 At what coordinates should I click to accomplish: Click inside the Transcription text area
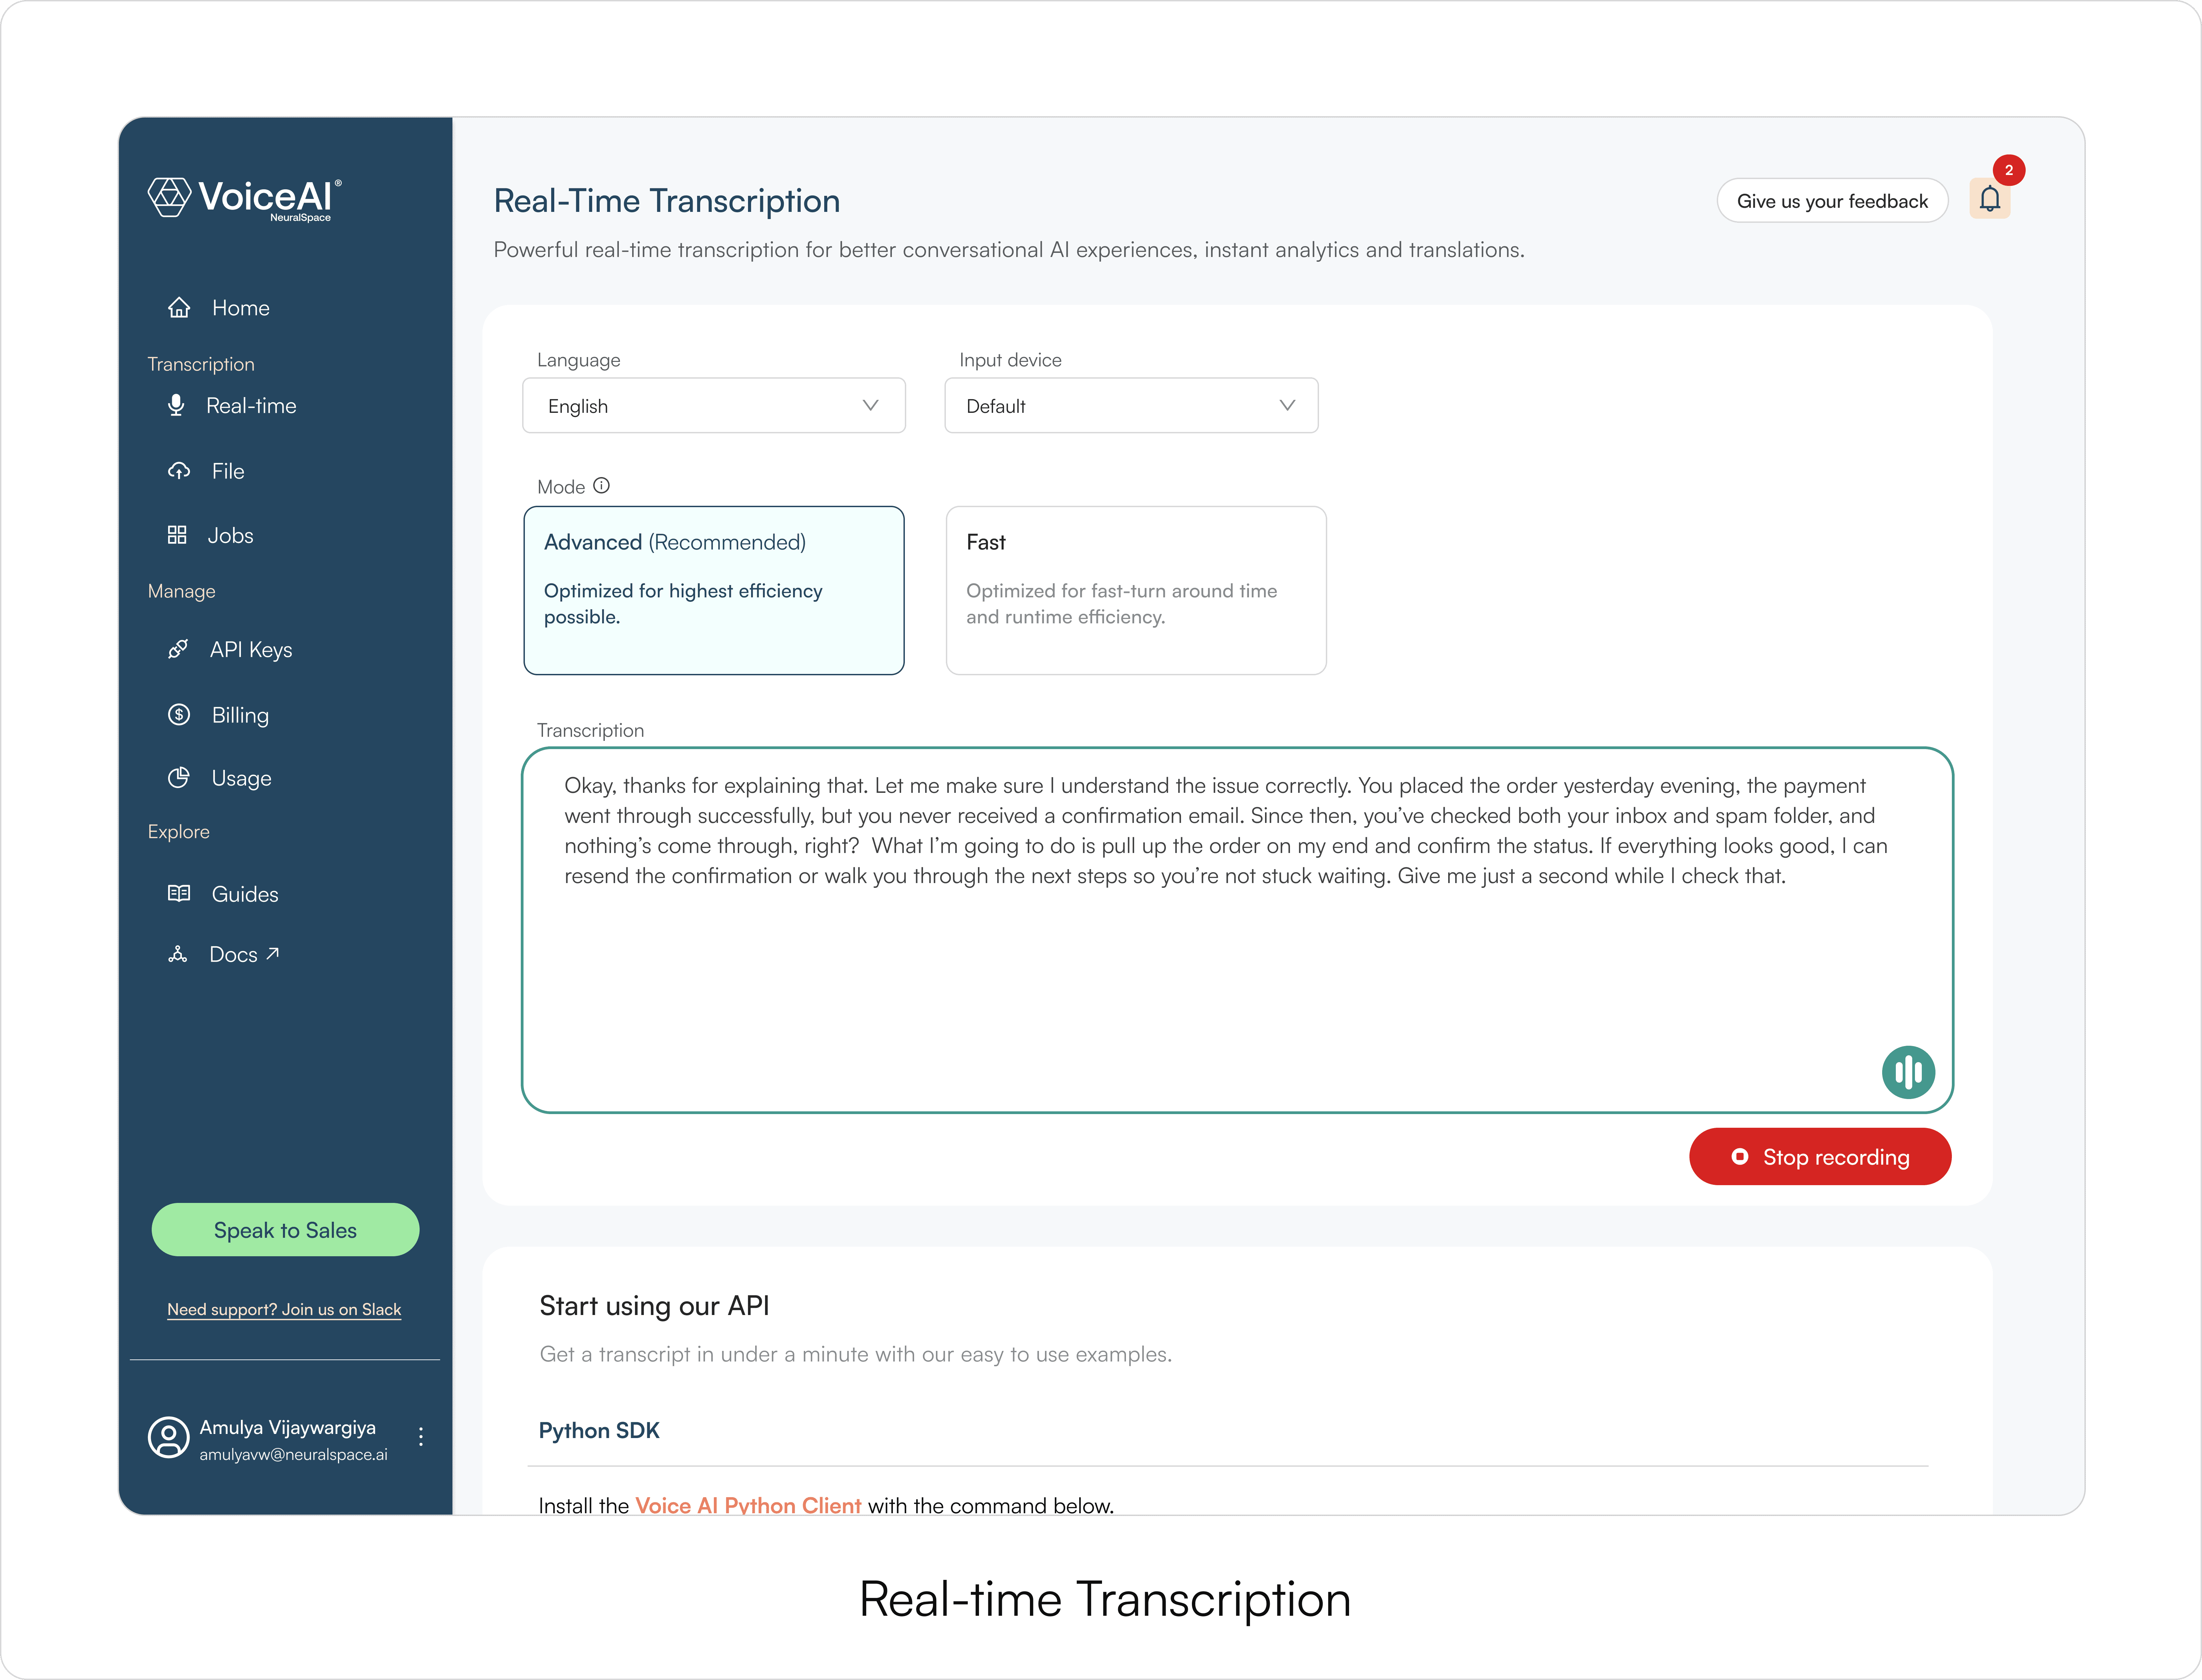point(1200,980)
